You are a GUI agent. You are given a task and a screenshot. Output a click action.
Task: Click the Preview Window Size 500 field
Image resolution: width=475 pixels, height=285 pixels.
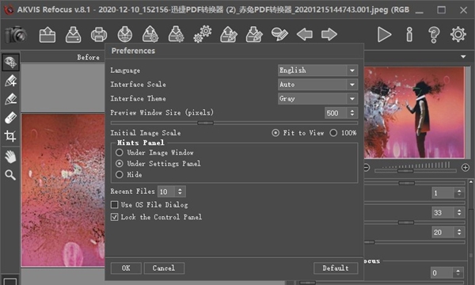(336, 113)
